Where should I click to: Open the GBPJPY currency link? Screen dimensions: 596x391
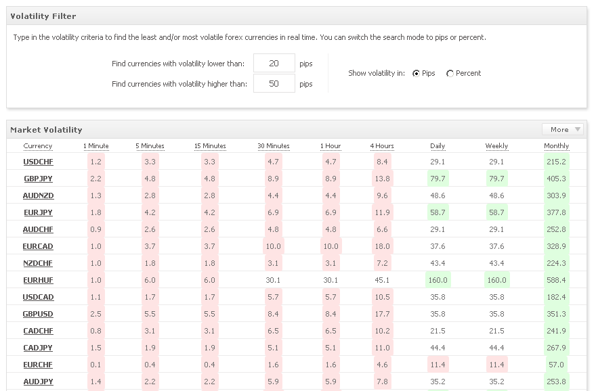pyautogui.click(x=38, y=179)
